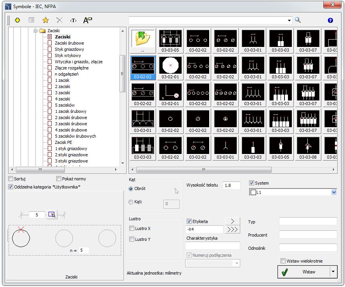Enable the Wstaw wielokrotnie checkbox
This screenshot has width=345, height=287.
[x=283, y=261]
